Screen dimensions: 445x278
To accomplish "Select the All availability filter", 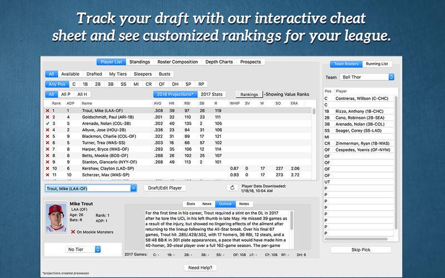I will click(51, 74).
